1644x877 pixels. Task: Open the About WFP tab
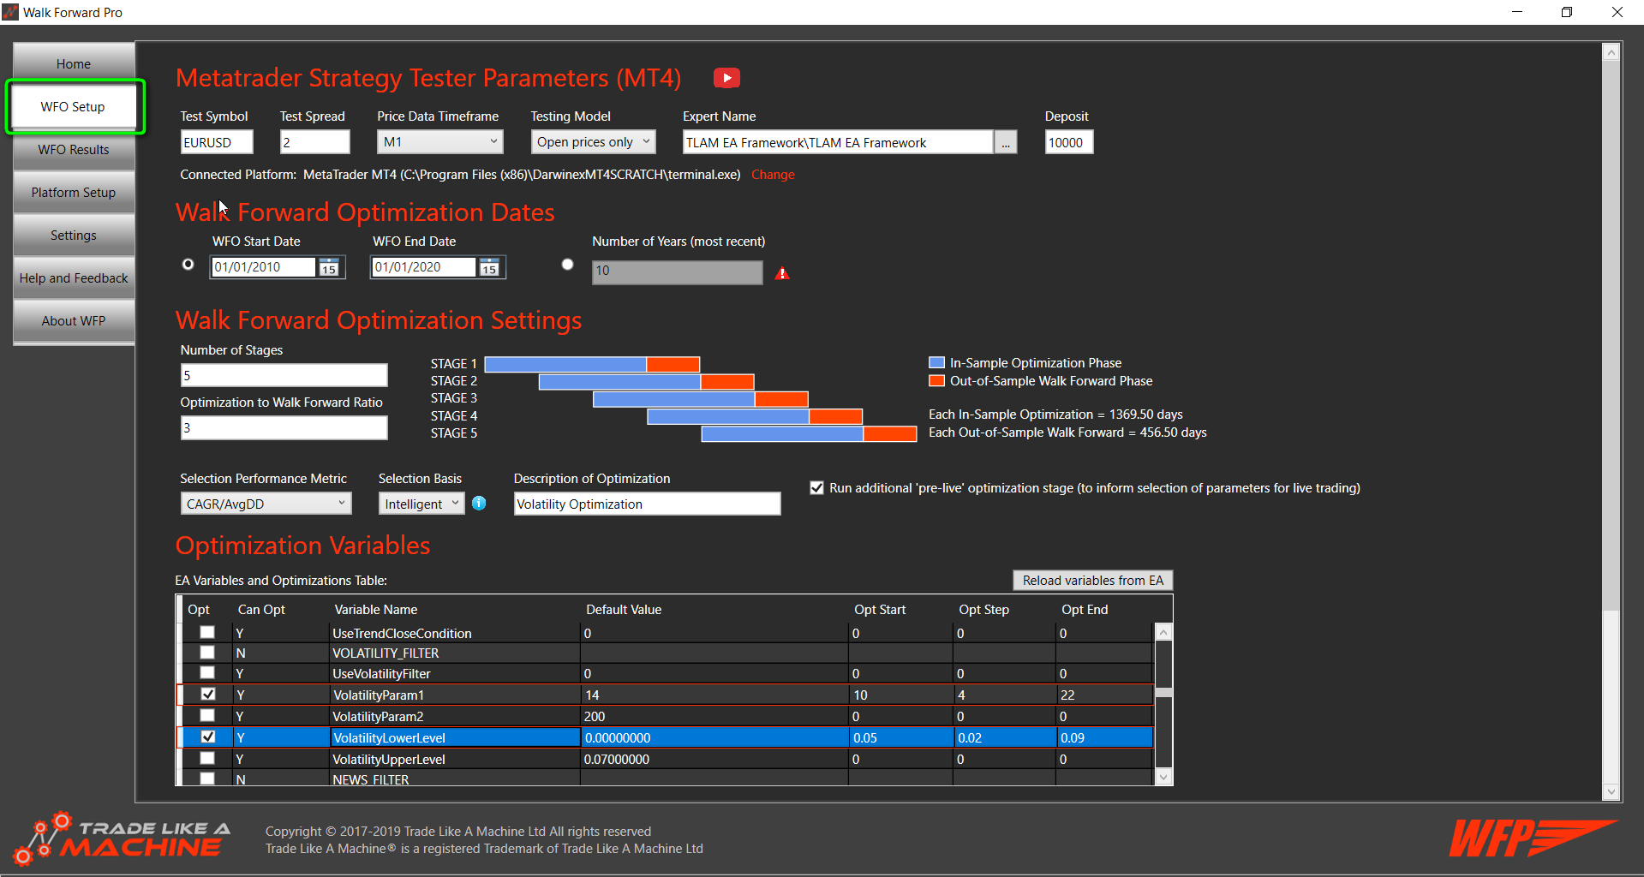(x=74, y=321)
